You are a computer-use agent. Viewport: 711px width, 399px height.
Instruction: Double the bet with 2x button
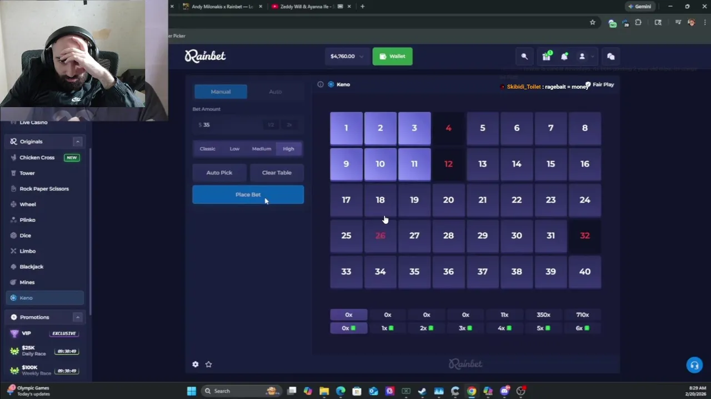pos(289,125)
